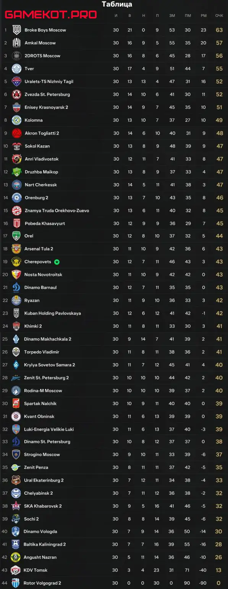Image resolution: width=228 pixels, height=589 pixels.
Task: Open the Uralets-TS Nizhniy Tagil team link
Action: [x=49, y=82]
